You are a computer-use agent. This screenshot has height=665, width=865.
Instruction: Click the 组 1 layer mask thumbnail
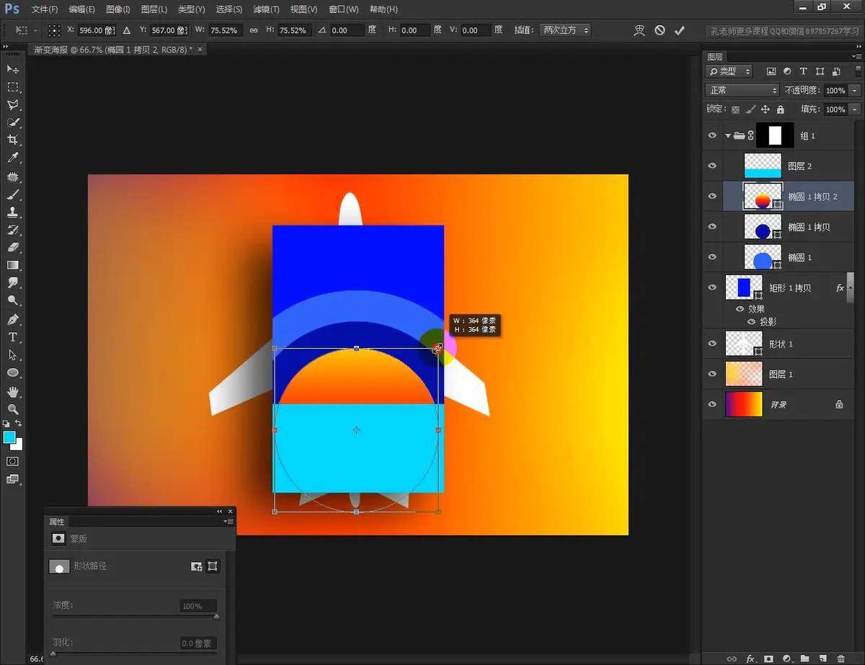[x=775, y=135]
